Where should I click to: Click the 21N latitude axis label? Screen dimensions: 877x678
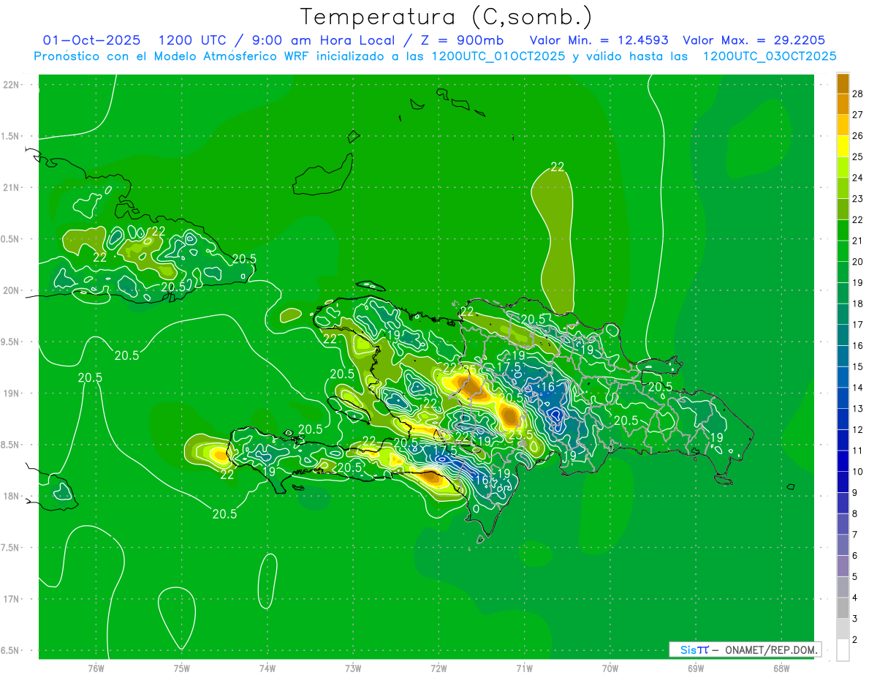(x=10, y=187)
